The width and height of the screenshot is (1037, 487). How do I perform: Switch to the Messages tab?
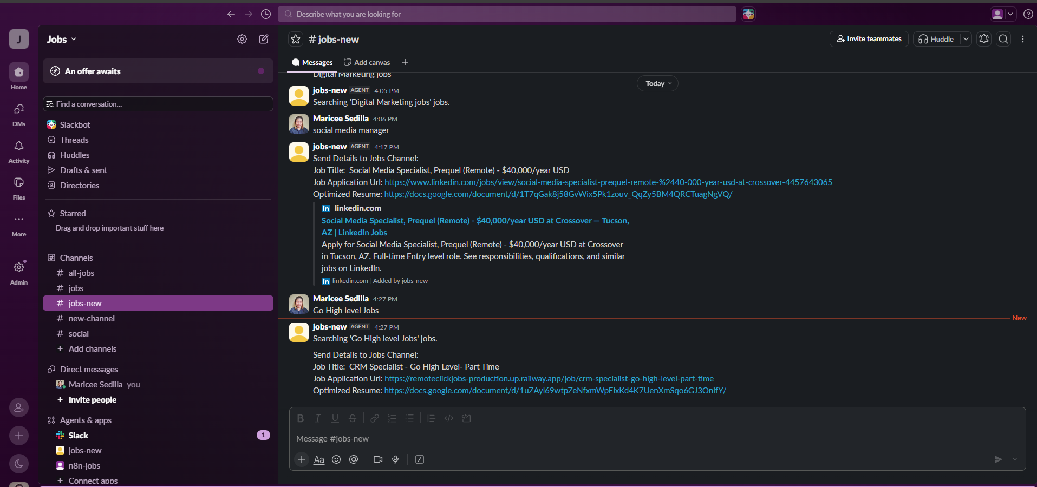click(x=312, y=63)
